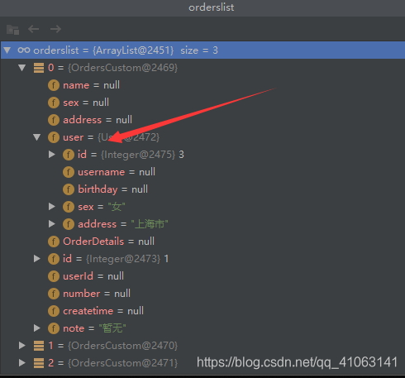
Task: Click field icon next to number
Action: [x=54, y=294]
